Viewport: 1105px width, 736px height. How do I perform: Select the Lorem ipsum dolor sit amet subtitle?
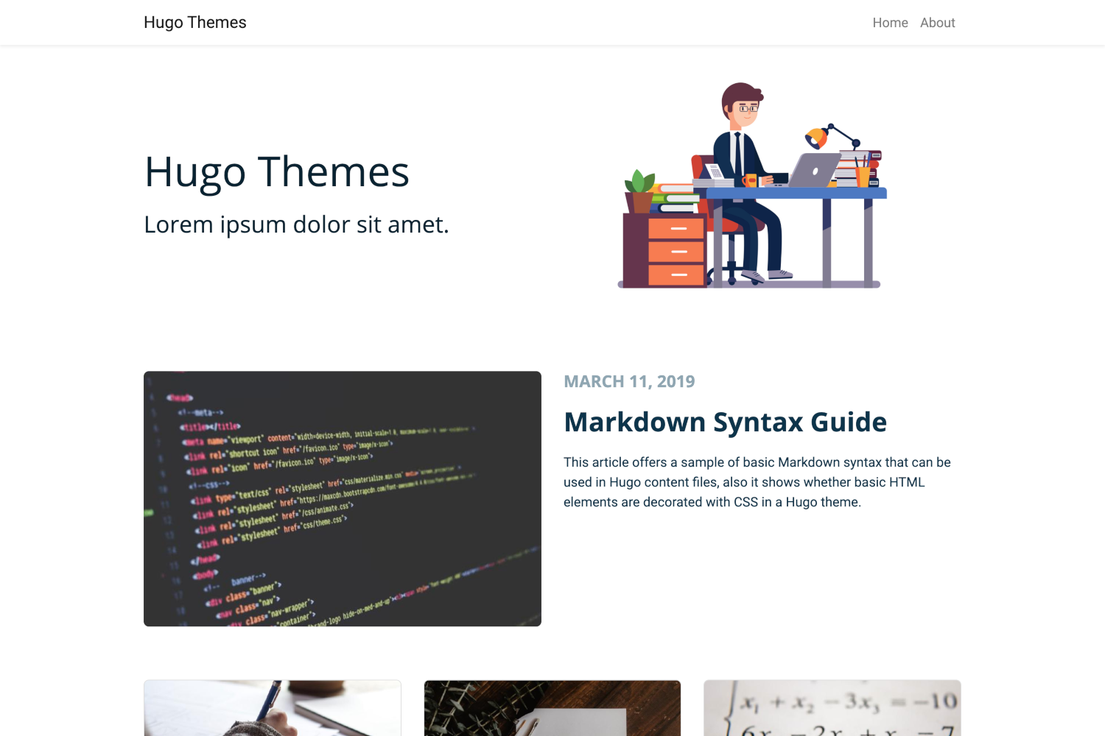pos(296,224)
